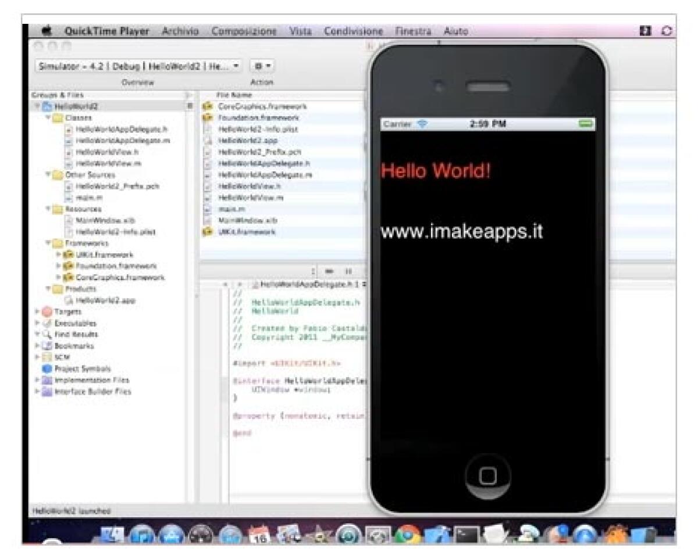
Task: Expand UIKit.framework in the Frameworks group
Action: (58, 255)
